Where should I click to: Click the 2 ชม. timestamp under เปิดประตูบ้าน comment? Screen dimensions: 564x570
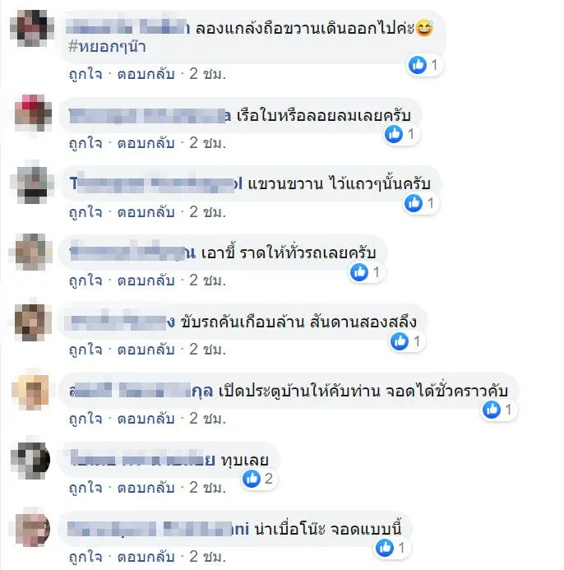click(207, 419)
